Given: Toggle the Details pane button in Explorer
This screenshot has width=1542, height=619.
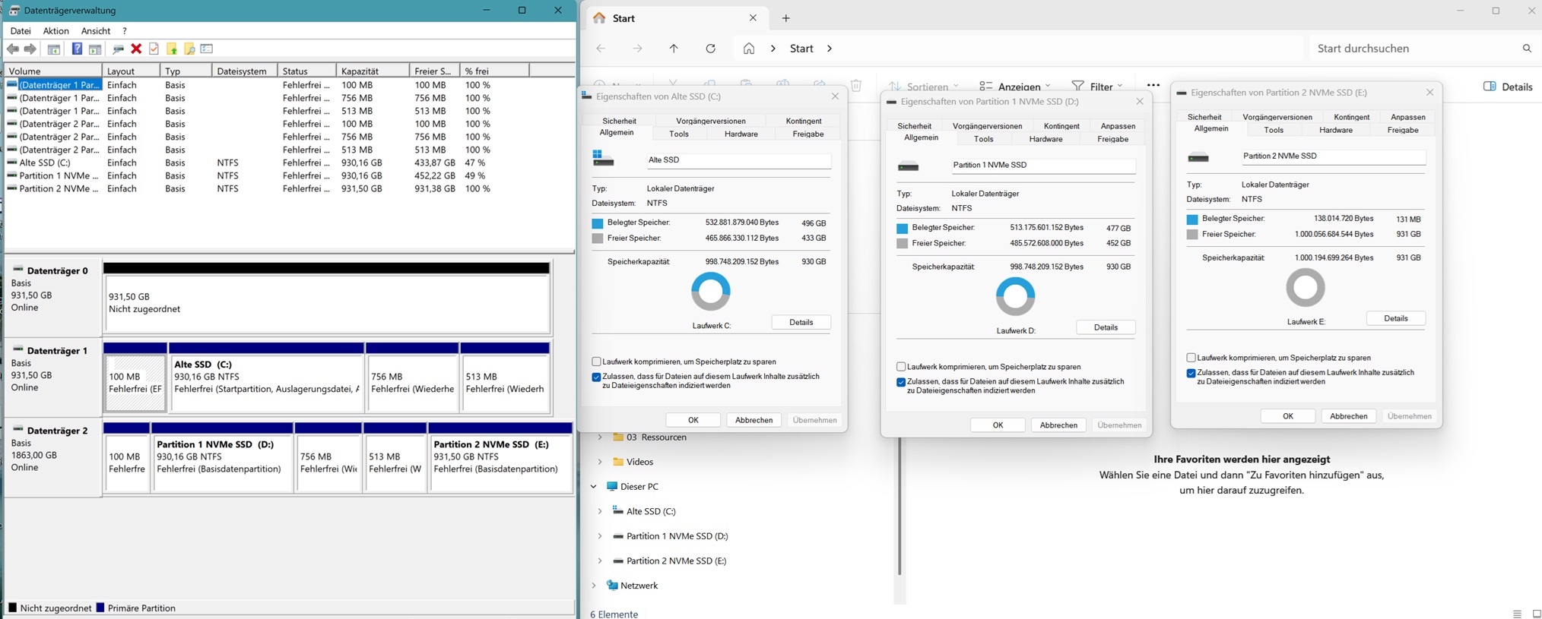Looking at the screenshot, I should tap(1508, 87).
